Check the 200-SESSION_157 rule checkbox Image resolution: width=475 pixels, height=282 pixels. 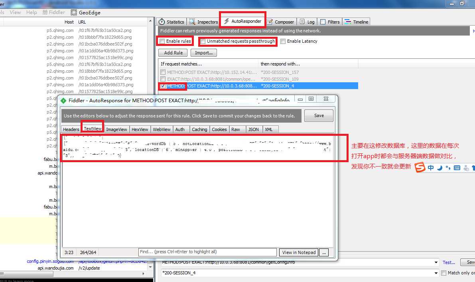pyautogui.click(x=163, y=72)
